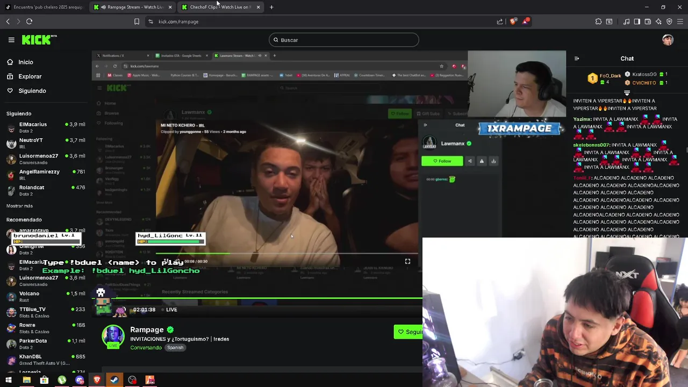Open TTBlue_TV recommended channel
This screenshot has width=688, height=387.
tap(46, 312)
